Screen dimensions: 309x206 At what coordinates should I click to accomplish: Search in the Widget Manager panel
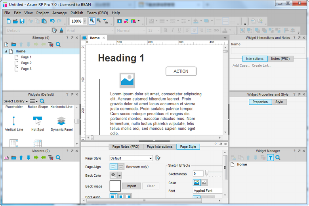278,158
